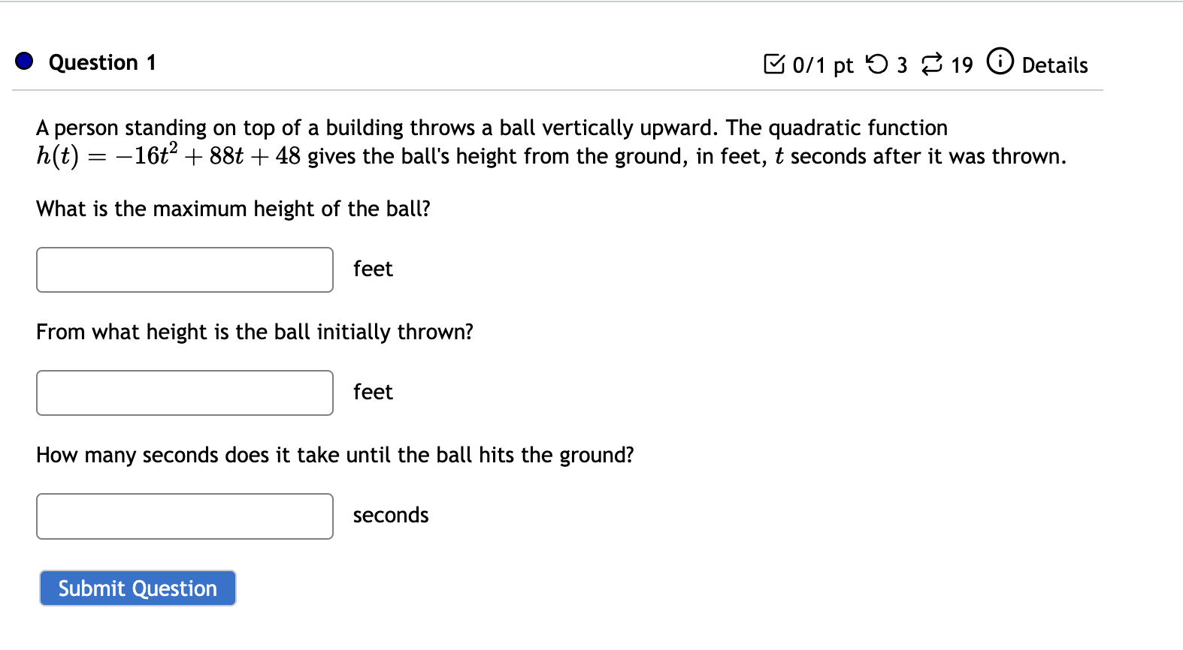The width and height of the screenshot is (1183, 650).
Task: Click the Question 1 heading
Action: pyautogui.click(x=102, y=62)
